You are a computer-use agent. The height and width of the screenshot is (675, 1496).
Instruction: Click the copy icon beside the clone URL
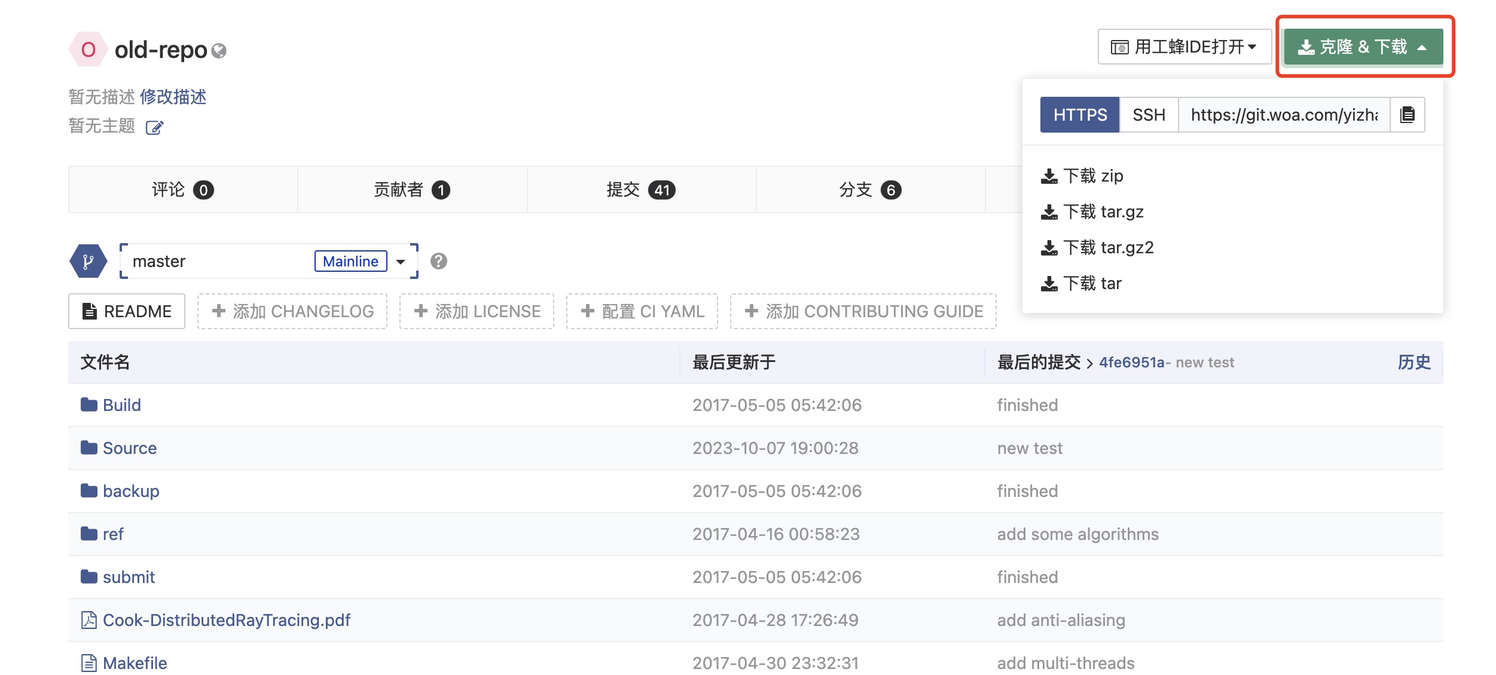(1408, 115)
